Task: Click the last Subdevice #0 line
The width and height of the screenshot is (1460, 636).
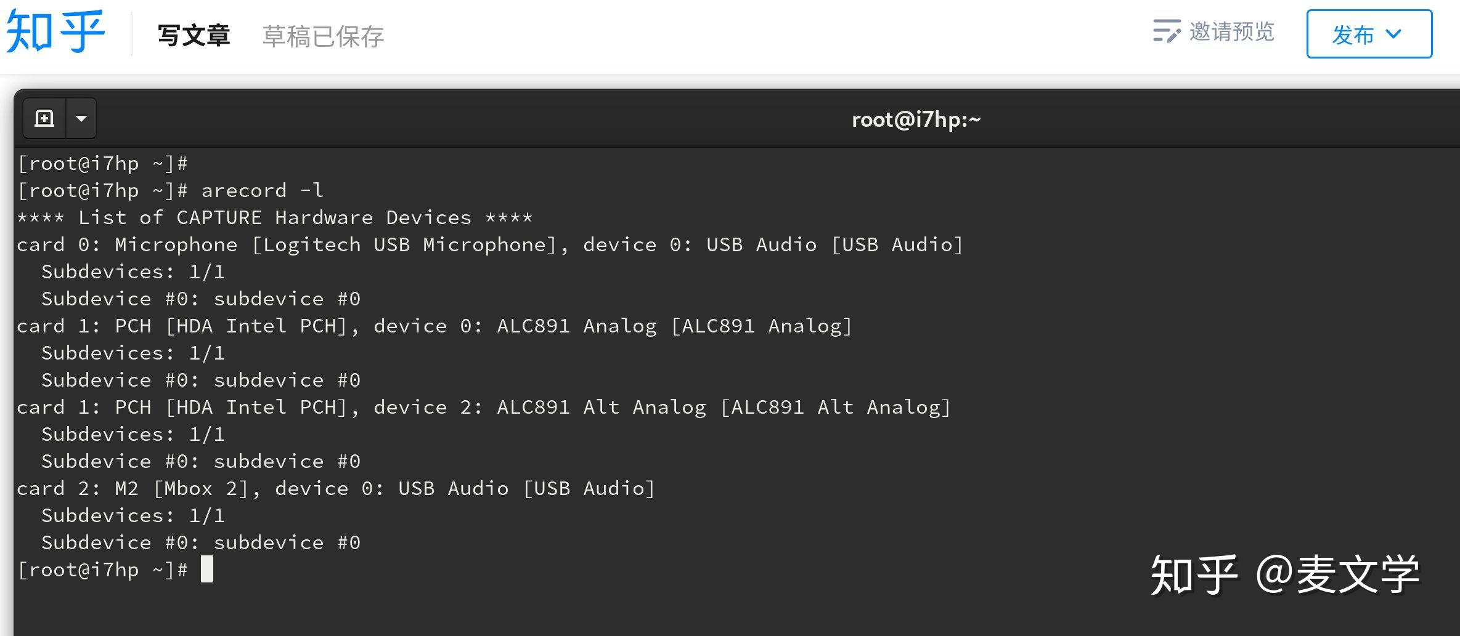Action: point(201,542)
